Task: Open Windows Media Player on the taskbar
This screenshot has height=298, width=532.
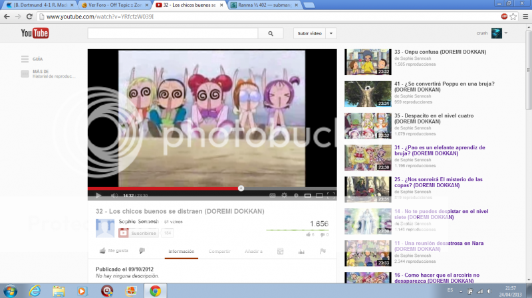Action: pos(82,291)
